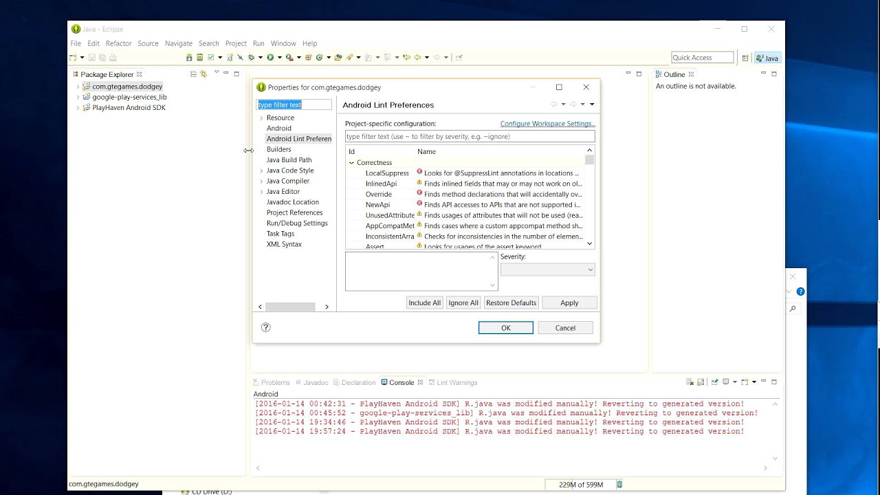Switch to the Declaration tab
880x495 pixels.
coord(355,382)
